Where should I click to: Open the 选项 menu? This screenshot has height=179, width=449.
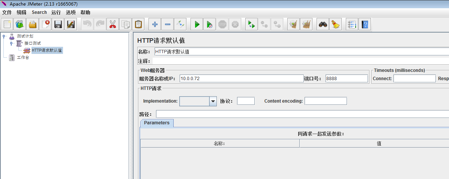pyautogui.click(x=71, y=12)
